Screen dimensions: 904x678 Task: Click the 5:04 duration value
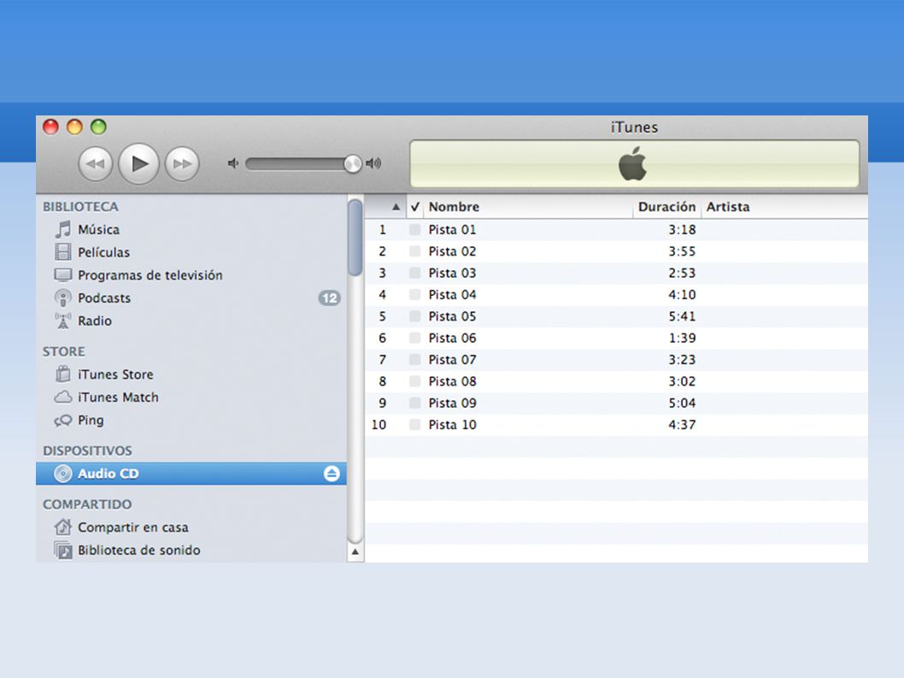pyautogui.click(x=682, y=403)
